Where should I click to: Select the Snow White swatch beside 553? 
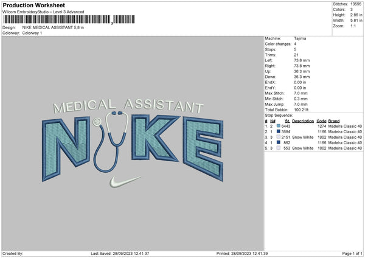pyautogui.click(x=279, y=148)
